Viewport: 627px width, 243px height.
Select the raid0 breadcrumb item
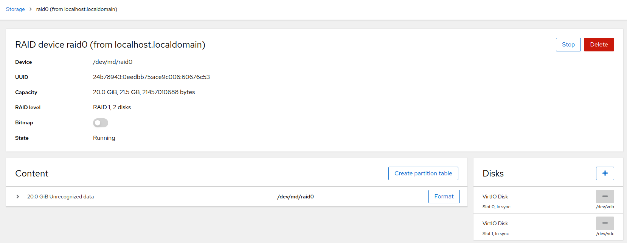coord(77,9)
